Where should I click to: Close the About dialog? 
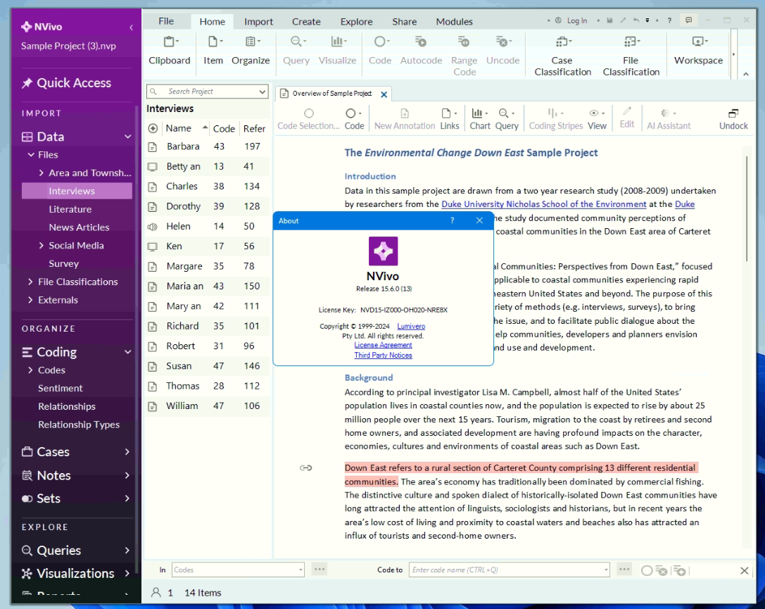479,220
